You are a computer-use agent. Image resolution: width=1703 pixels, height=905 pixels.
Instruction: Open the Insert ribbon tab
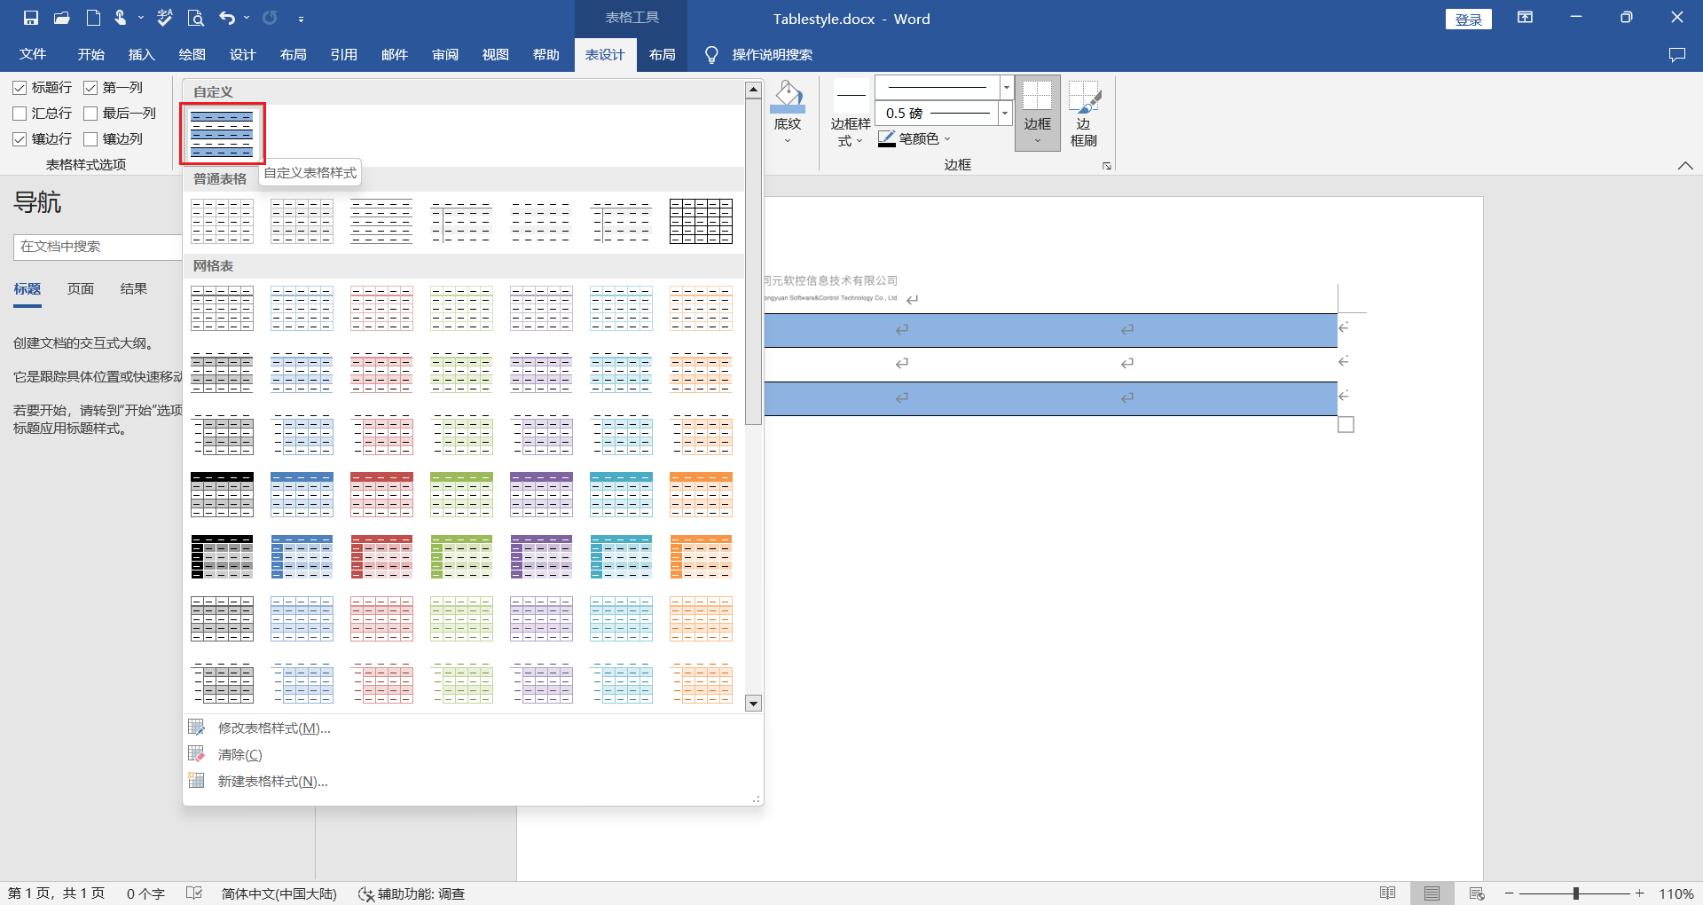[x=141, y=55]
